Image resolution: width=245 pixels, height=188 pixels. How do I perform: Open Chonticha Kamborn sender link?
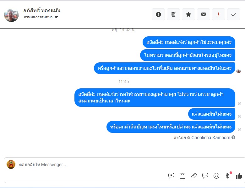(x=211, y=138)
